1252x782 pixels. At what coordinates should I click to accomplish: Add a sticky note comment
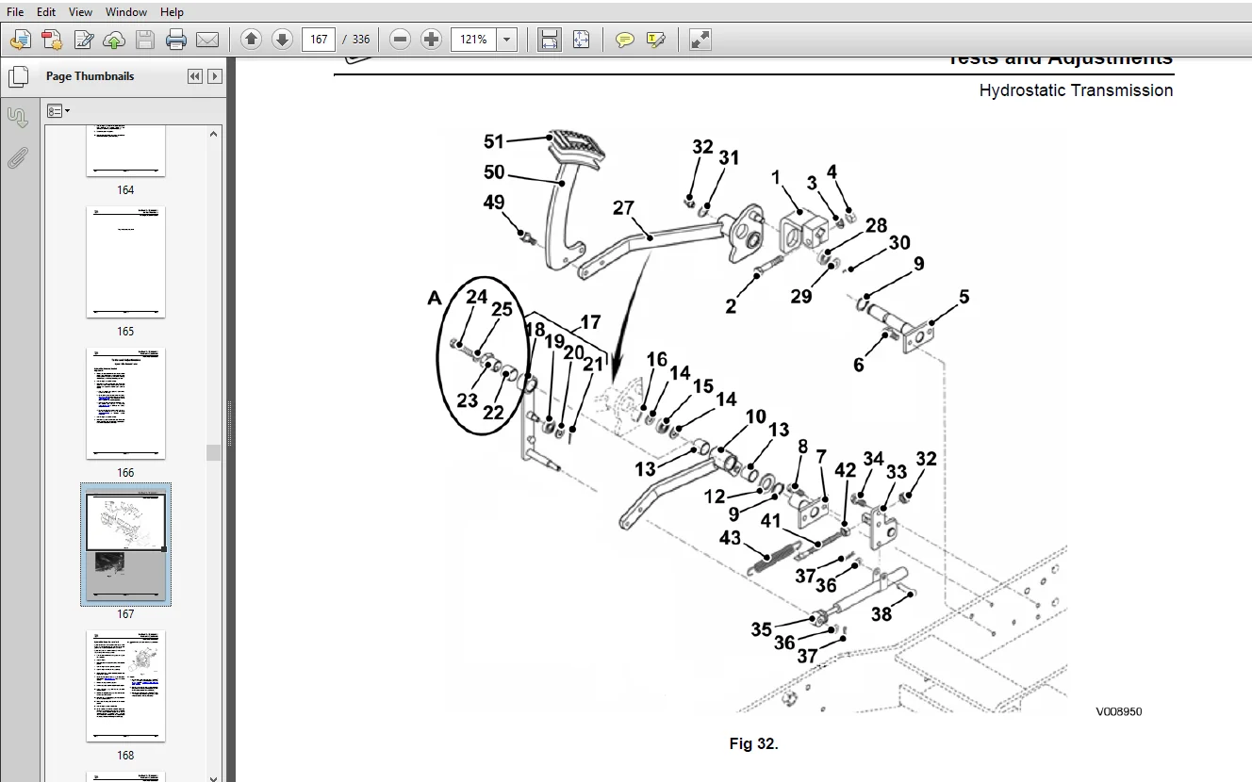click(624, 40)
